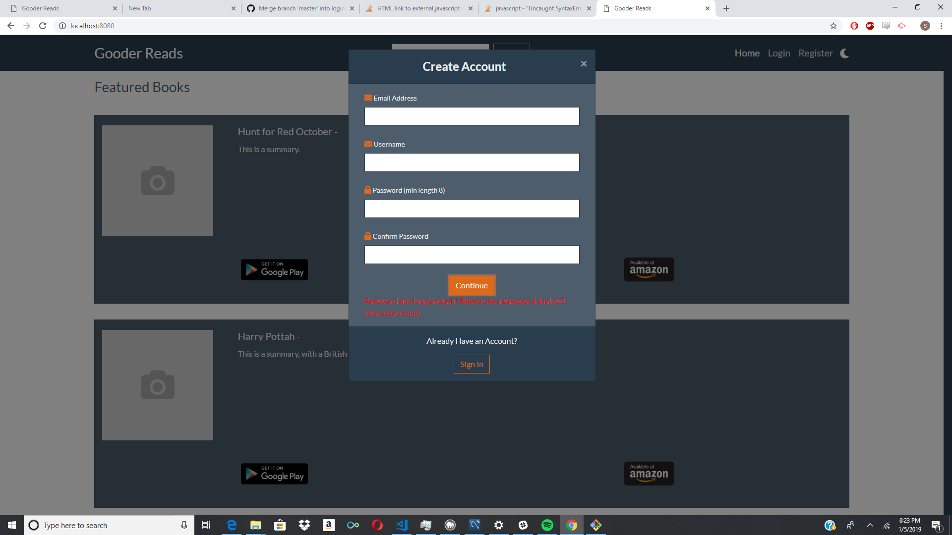Screen dimensions: 952x535
Task: Click the email warning icon next to Email Address
Action: point(367,97)
